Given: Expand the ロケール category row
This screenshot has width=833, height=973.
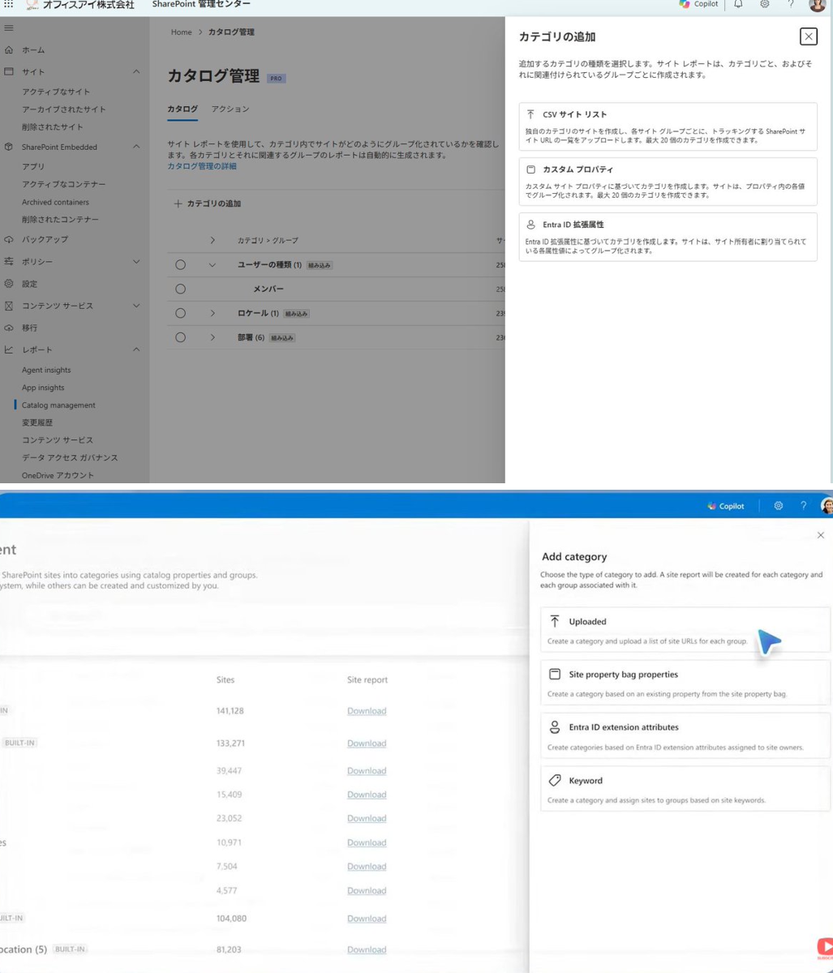Looking at the screenshot, I should click(x=213, y=313).
